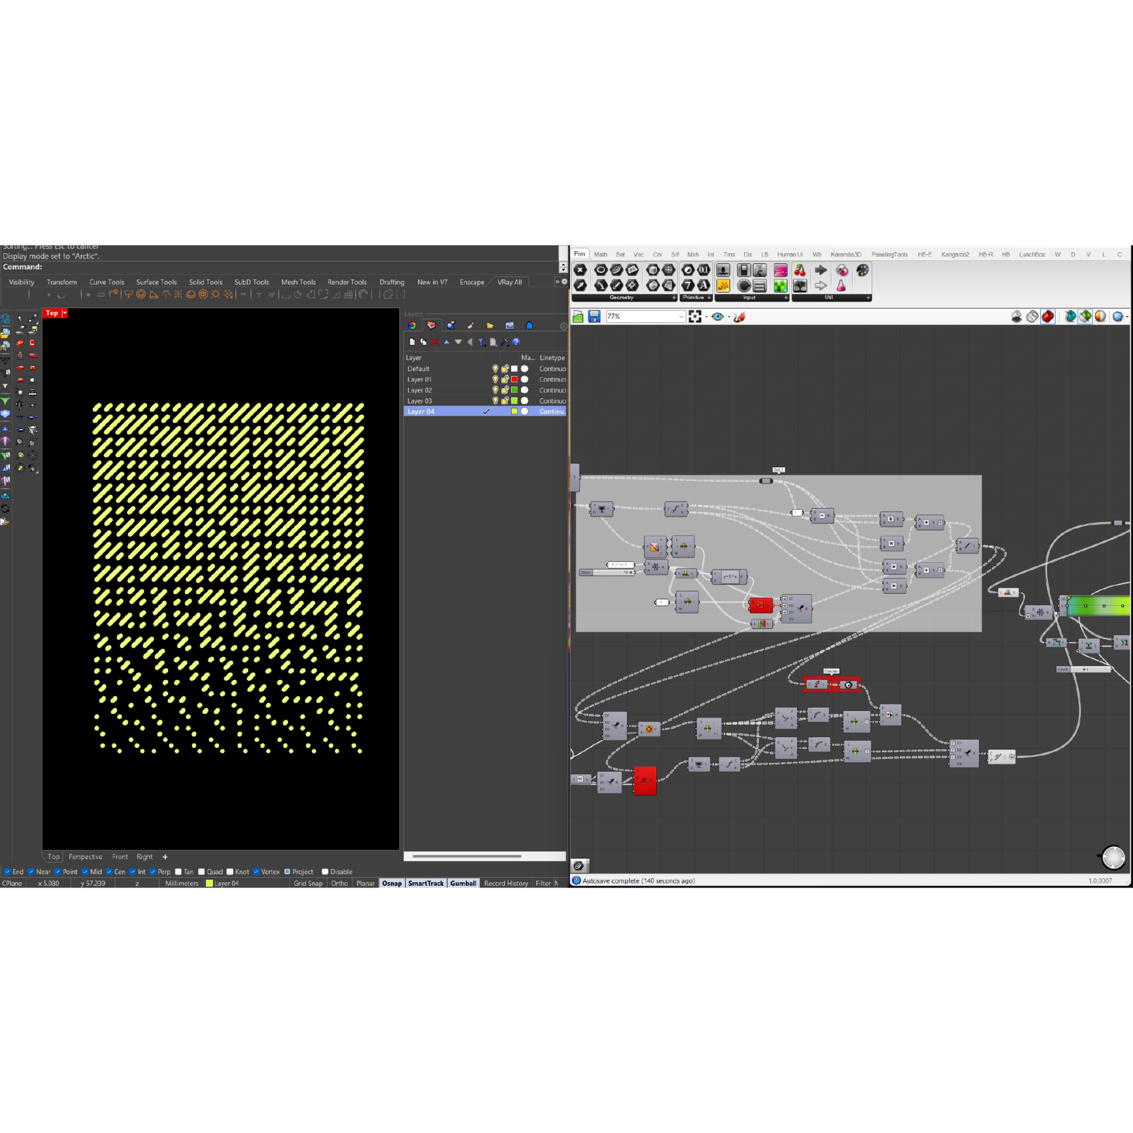This screenshot has height=1133, width=1133.
Task: Switch to the Math component tab
Action: click(x=600, y=254)
